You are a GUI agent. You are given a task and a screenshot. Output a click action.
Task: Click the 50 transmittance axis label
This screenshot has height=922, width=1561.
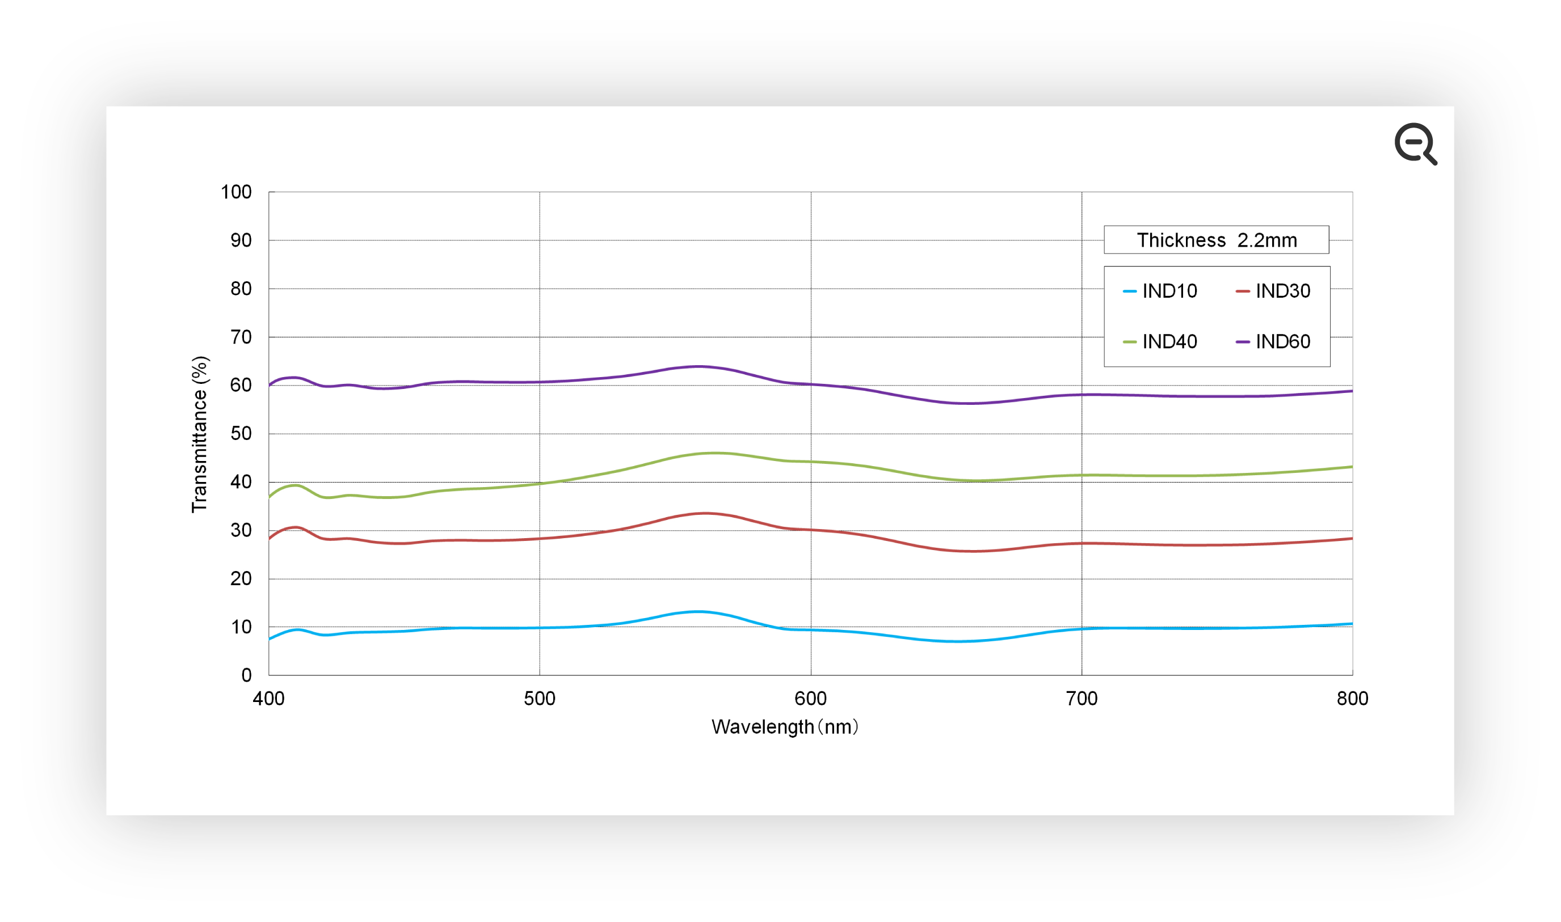point(241,434)
